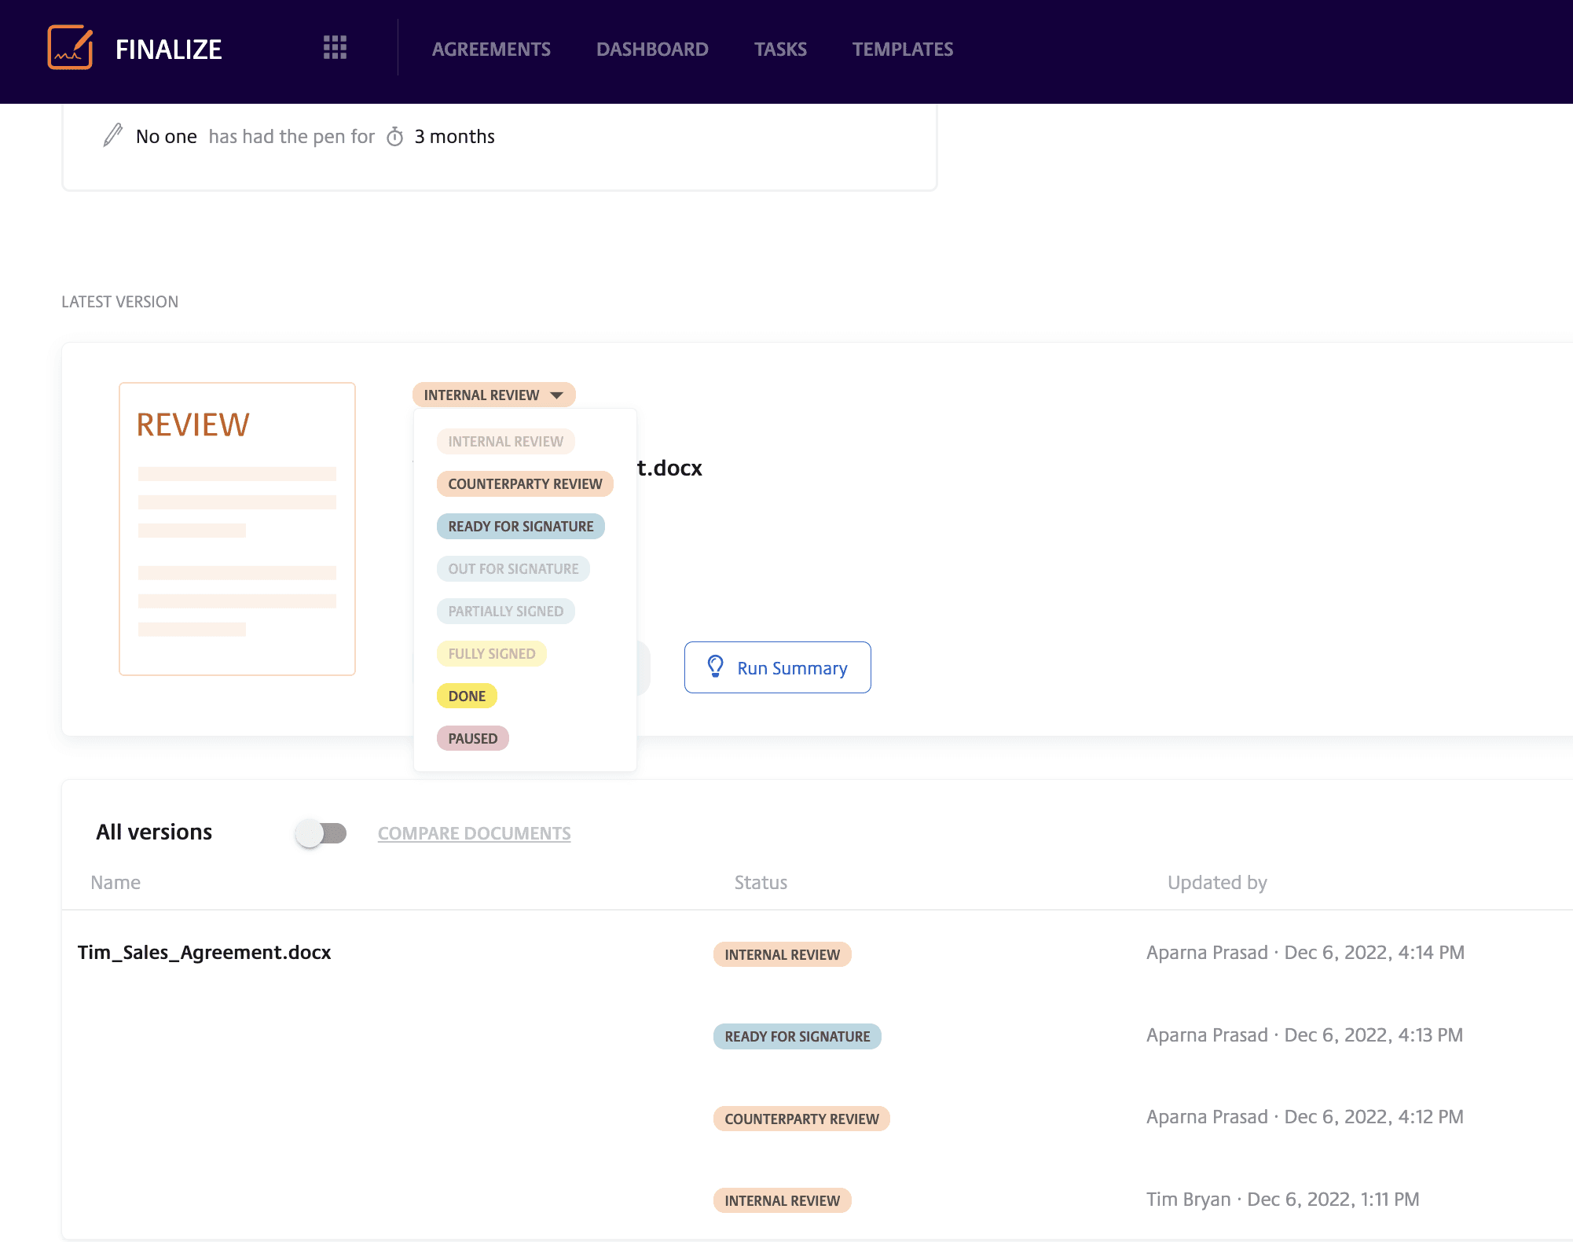Open the Agreements tab
This screenshot has height=1242, width=1573.
point(491,49)
